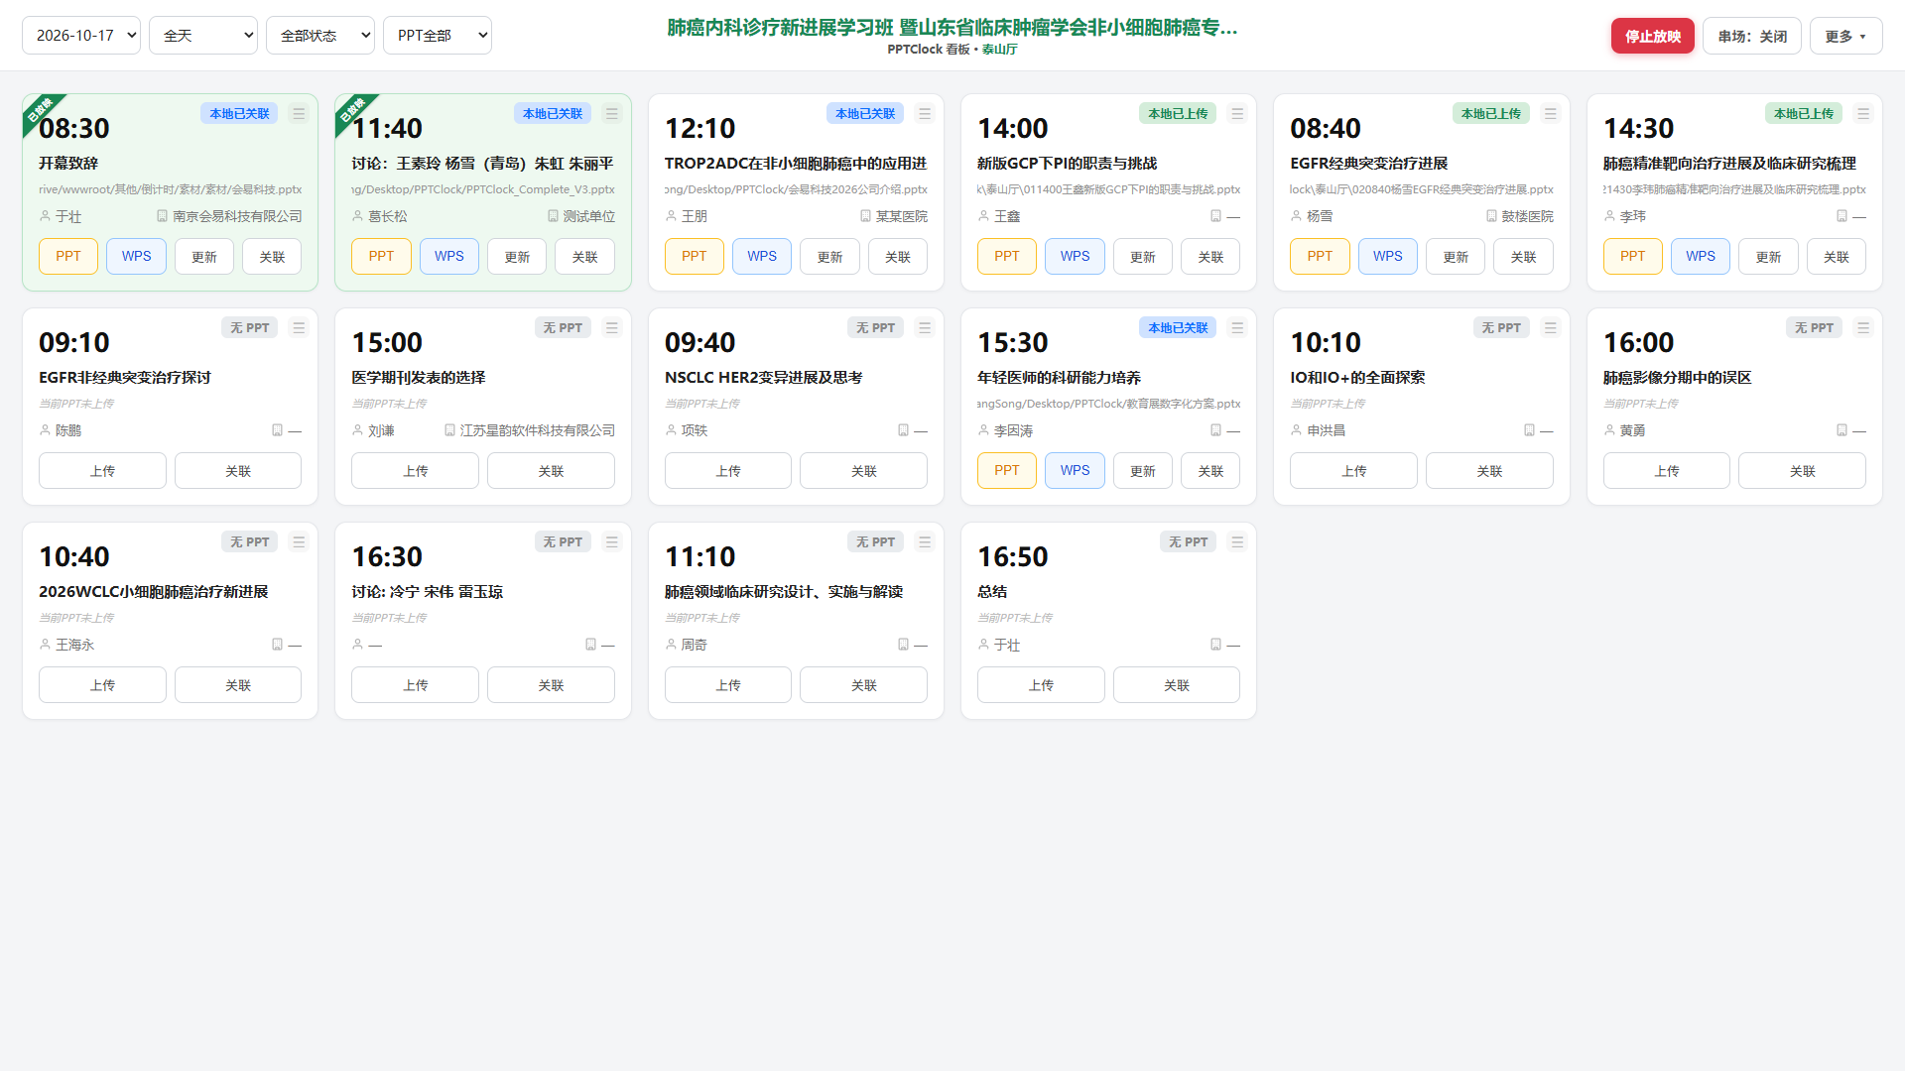This screenshot has width=1905, height=1071.
Task: Open hamburger menu on 14:30 card
Action: coord(1863,114)
